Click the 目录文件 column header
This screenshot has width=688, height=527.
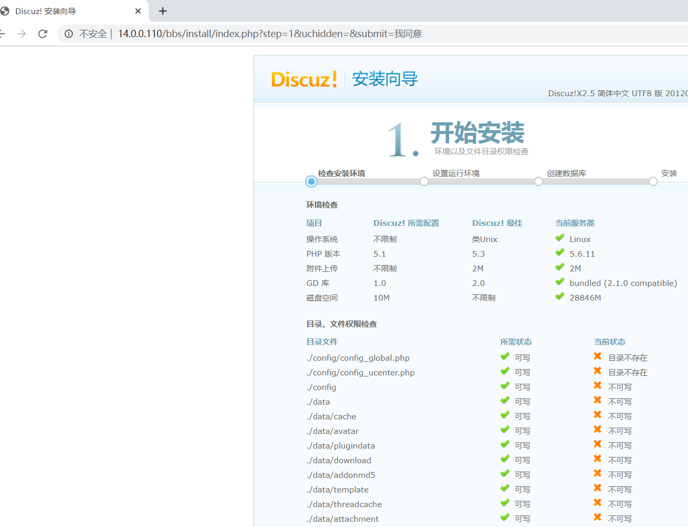(322, 342)
